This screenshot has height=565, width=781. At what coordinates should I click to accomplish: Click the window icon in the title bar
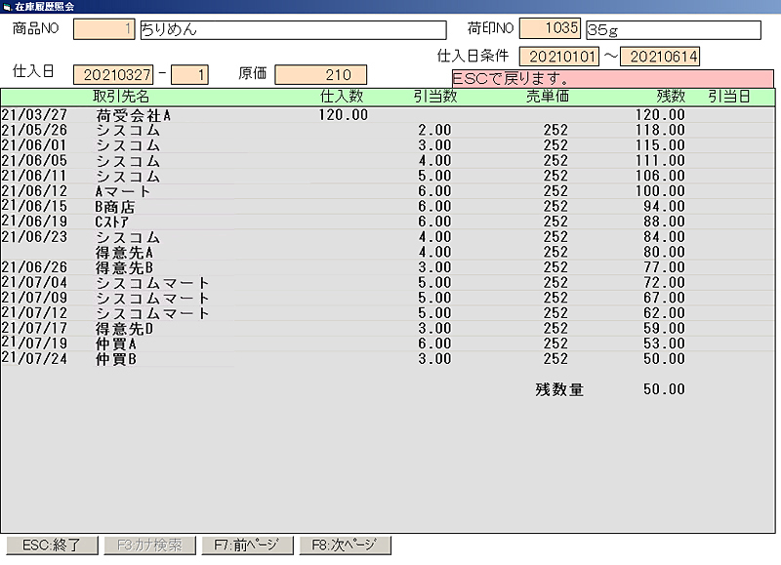7,6
